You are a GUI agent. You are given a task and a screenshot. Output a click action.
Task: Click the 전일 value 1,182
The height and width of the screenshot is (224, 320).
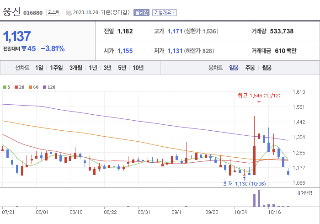tap(125, 31)
